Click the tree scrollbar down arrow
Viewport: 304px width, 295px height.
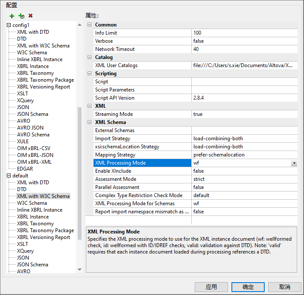click(79, 269)
